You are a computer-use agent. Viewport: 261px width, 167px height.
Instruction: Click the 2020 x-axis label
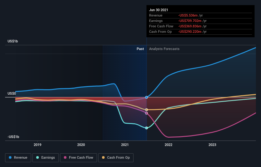tap(81, 145)
